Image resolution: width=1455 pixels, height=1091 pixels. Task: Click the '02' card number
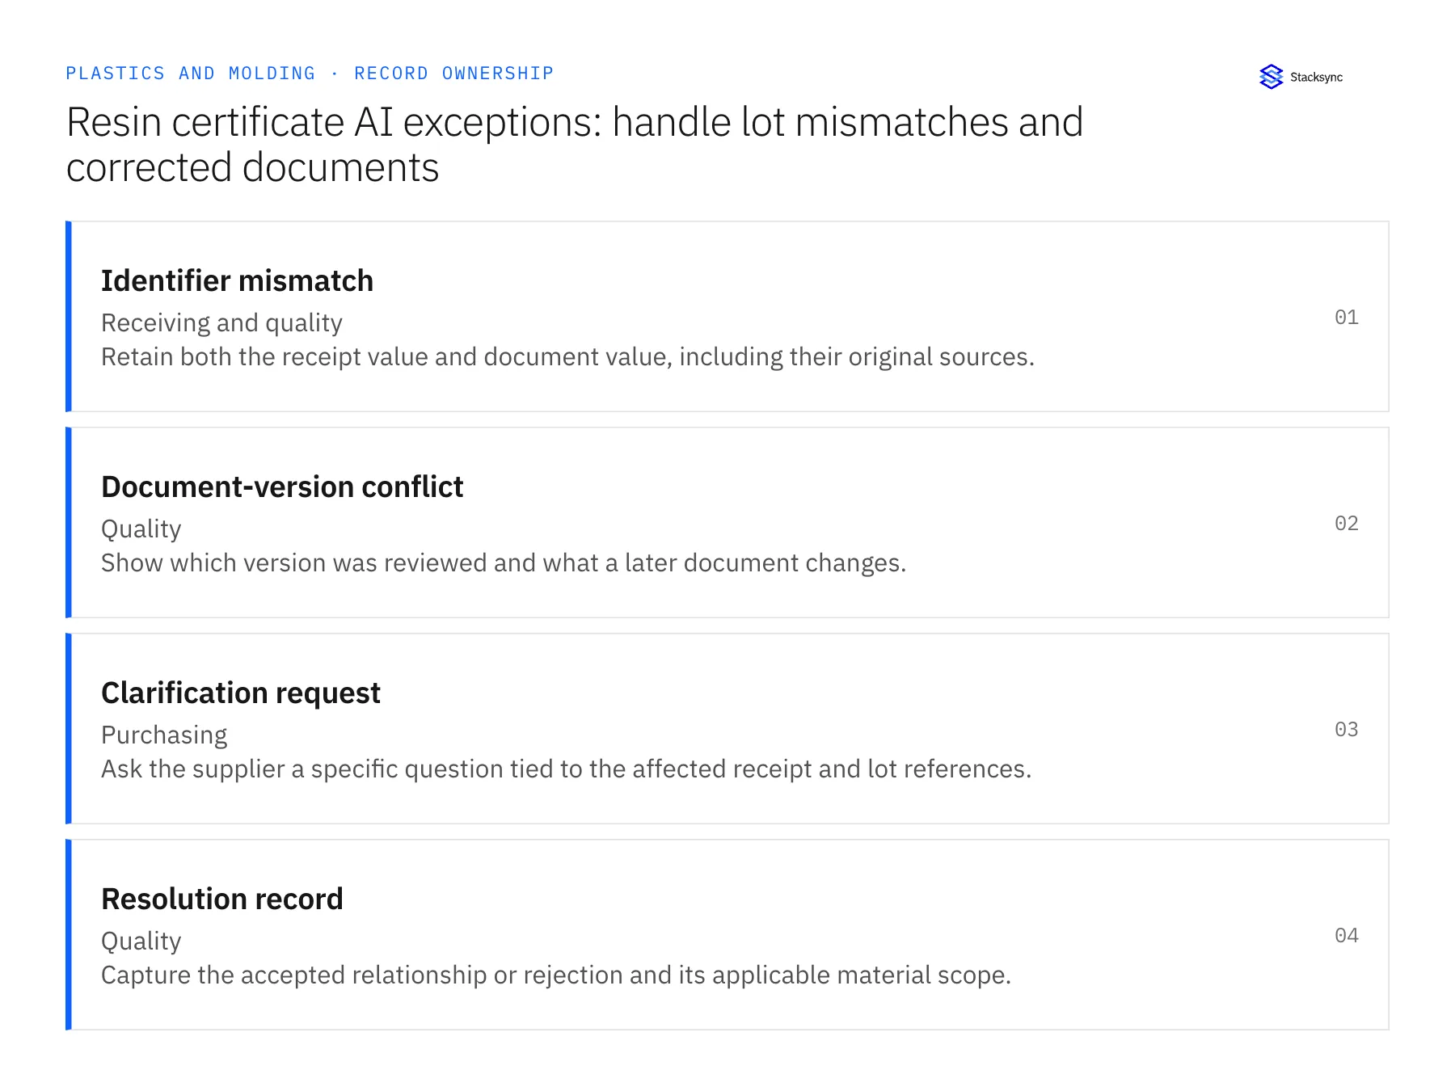(x=1346, y=523)
